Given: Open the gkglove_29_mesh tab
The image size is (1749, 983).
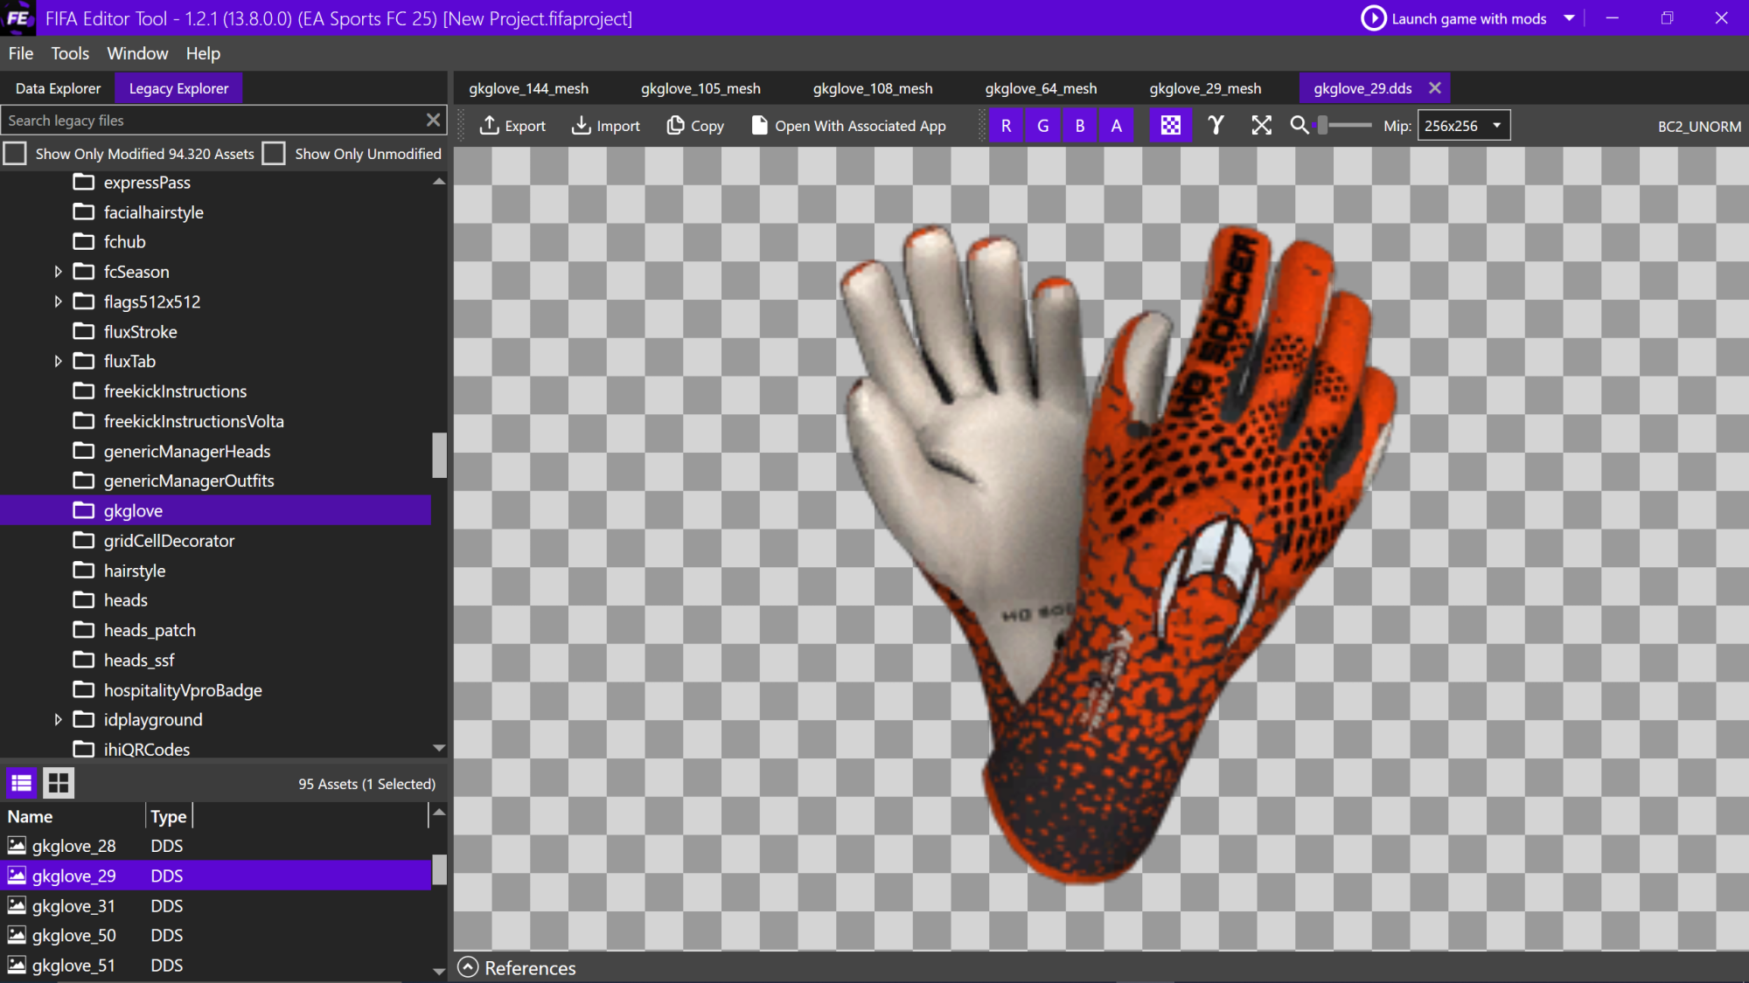Looking at the screenshot, I should [1205, 88].
